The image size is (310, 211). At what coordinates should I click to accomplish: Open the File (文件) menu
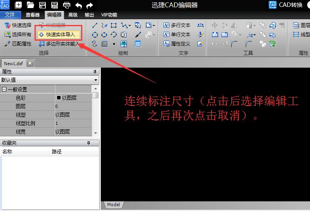(10, 15)
